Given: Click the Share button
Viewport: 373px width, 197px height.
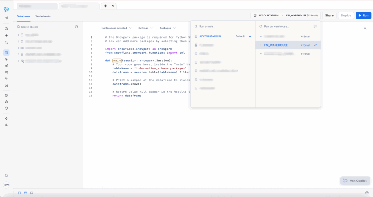Looking at the screenshot, I should coord(329,15).
